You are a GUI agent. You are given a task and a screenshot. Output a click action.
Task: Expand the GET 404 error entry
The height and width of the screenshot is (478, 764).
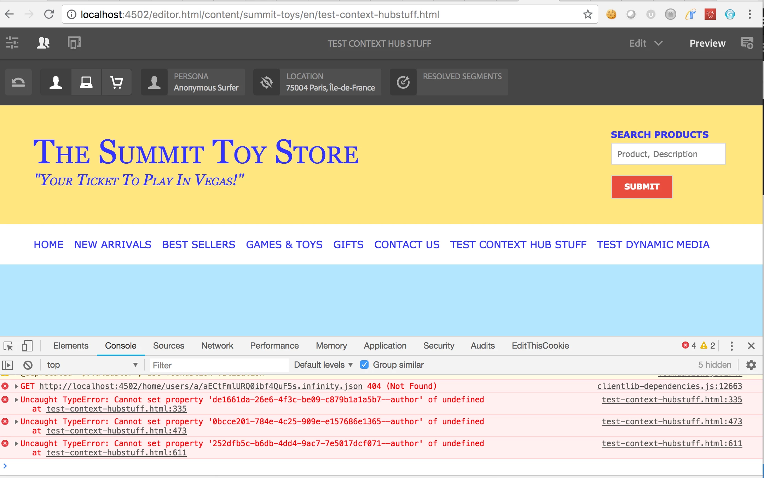[x=16, y=386]
